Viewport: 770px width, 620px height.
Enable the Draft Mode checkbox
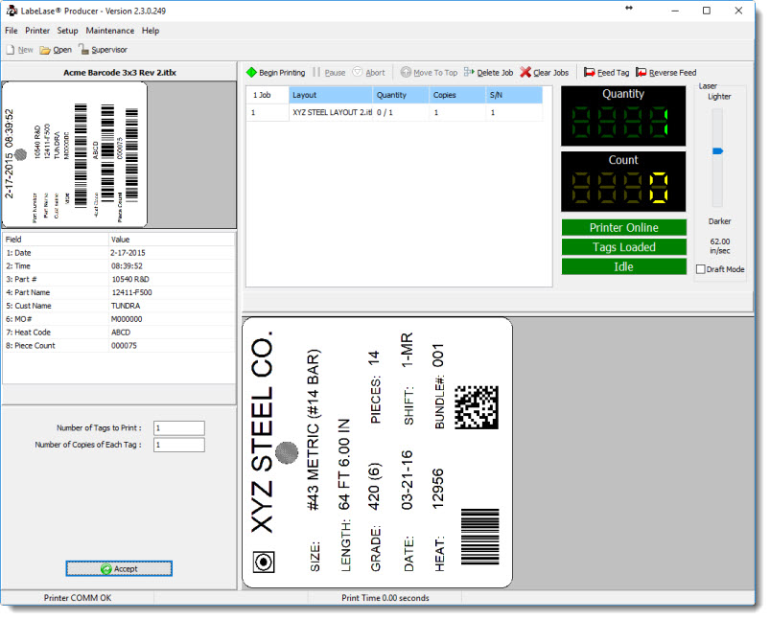tap(701, 269)
